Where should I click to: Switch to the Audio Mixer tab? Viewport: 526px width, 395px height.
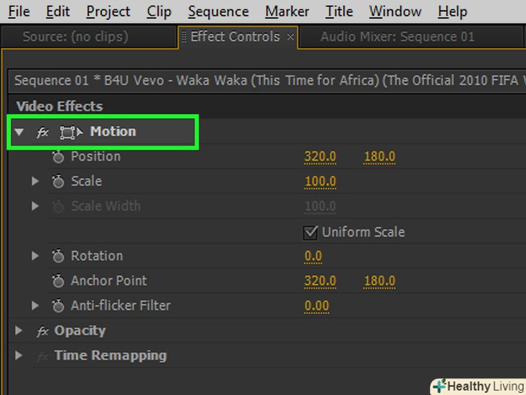[397, 37]
